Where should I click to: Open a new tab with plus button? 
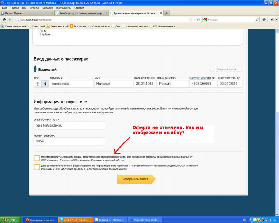[167, 13]
